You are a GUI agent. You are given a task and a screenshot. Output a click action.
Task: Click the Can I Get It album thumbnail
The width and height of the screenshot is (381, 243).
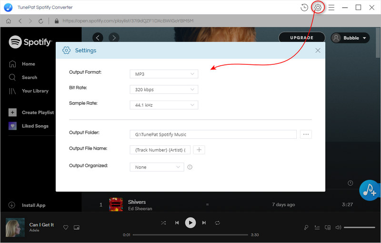15,227
